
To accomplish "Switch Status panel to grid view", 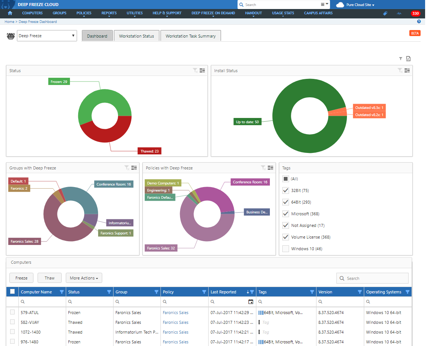I will (x=202, y=70).
